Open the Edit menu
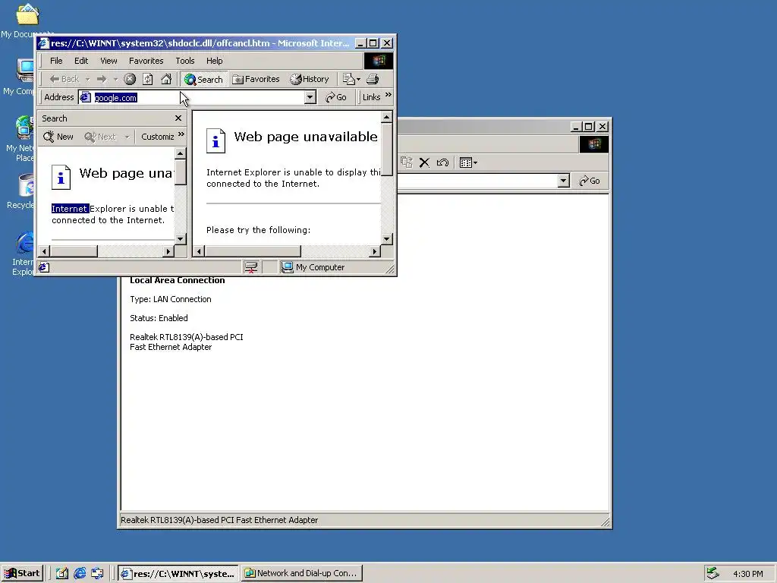777x583 pixels. (81, 61)
